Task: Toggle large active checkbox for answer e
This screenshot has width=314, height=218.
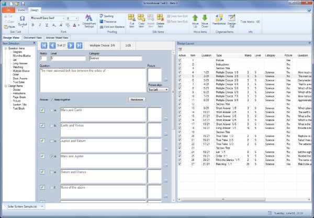Action: [x=42, y=172]
